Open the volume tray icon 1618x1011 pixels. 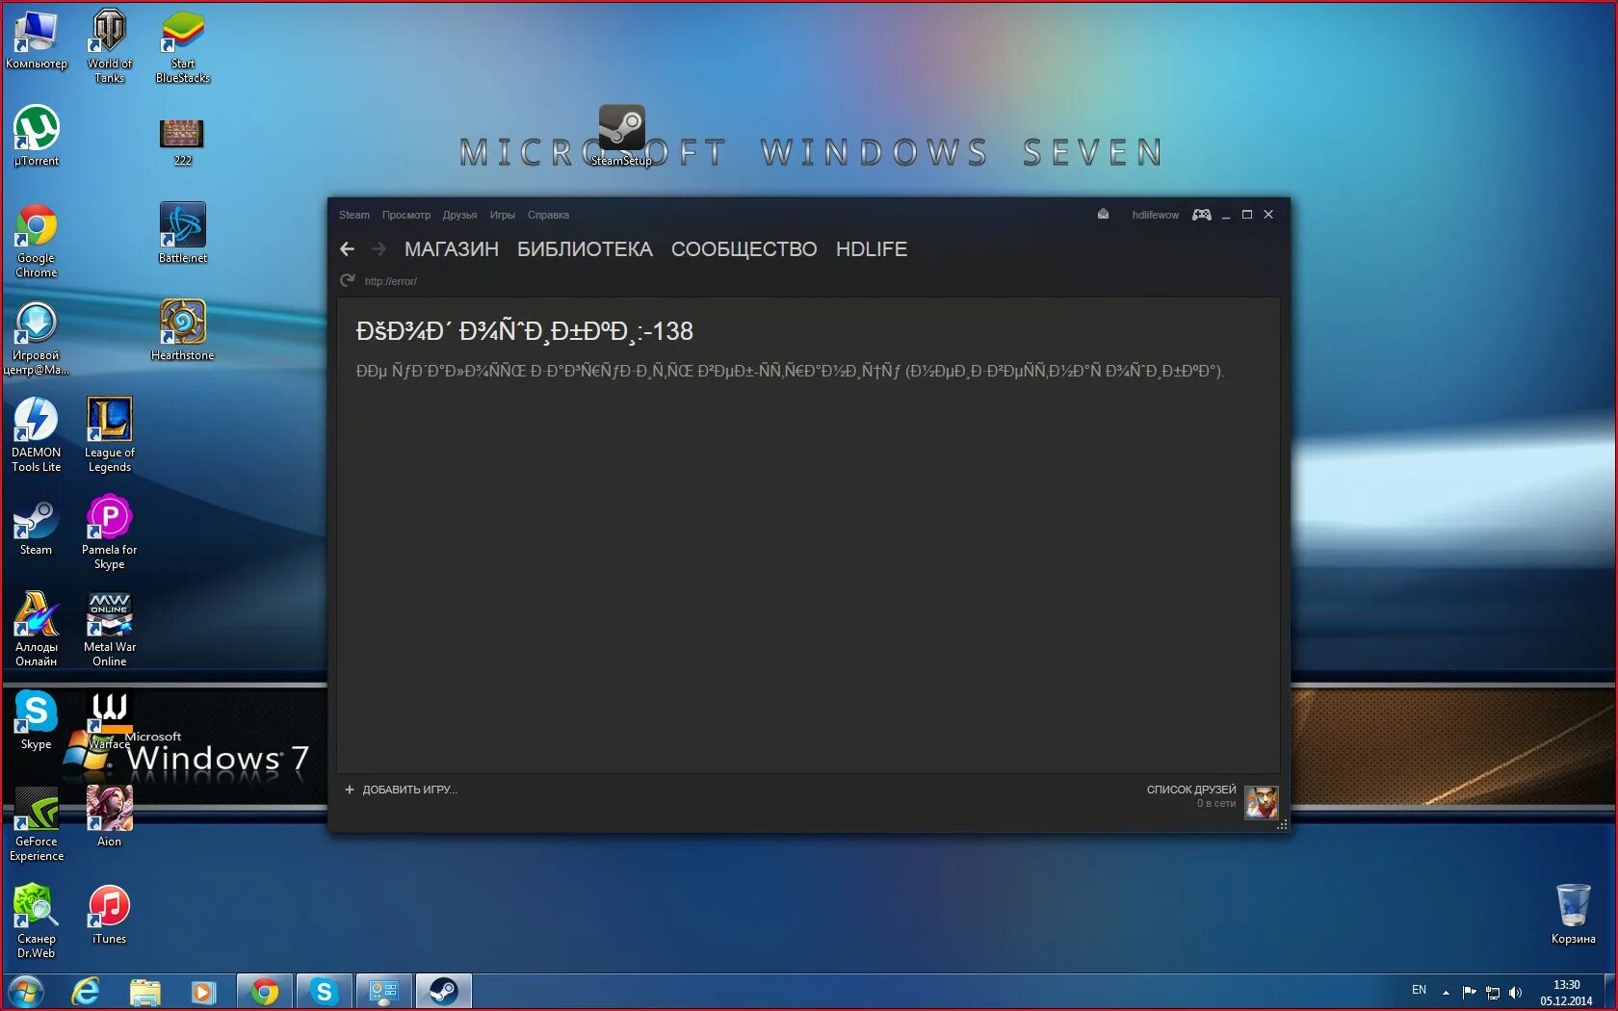click(x=1515, y=993)
